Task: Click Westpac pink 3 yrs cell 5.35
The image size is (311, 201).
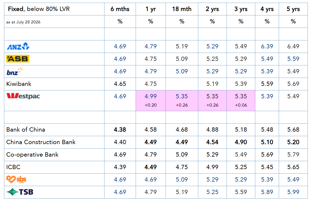Action: tap(241, 100)
